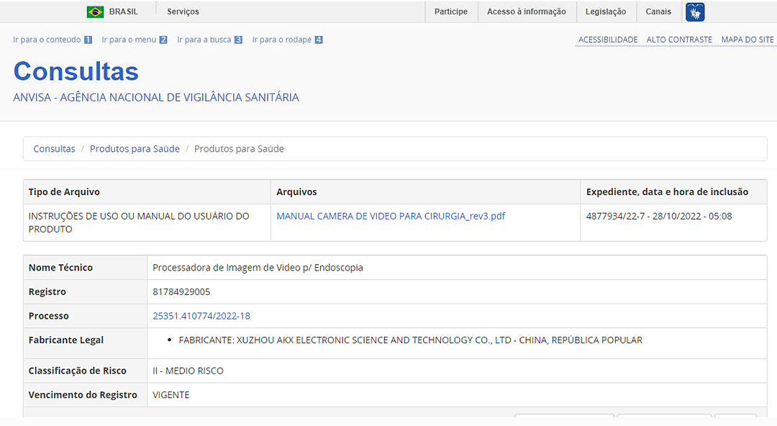Open the Canais menu item

tap(658, 12)
